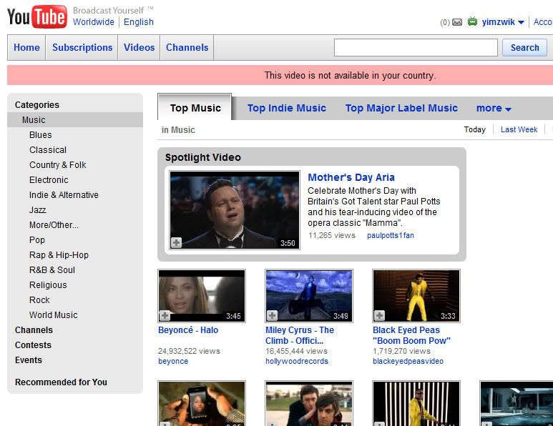Select the Today time filter

click(475, 129)
